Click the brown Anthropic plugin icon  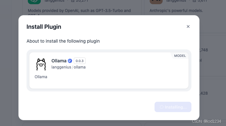coord(156,2)
